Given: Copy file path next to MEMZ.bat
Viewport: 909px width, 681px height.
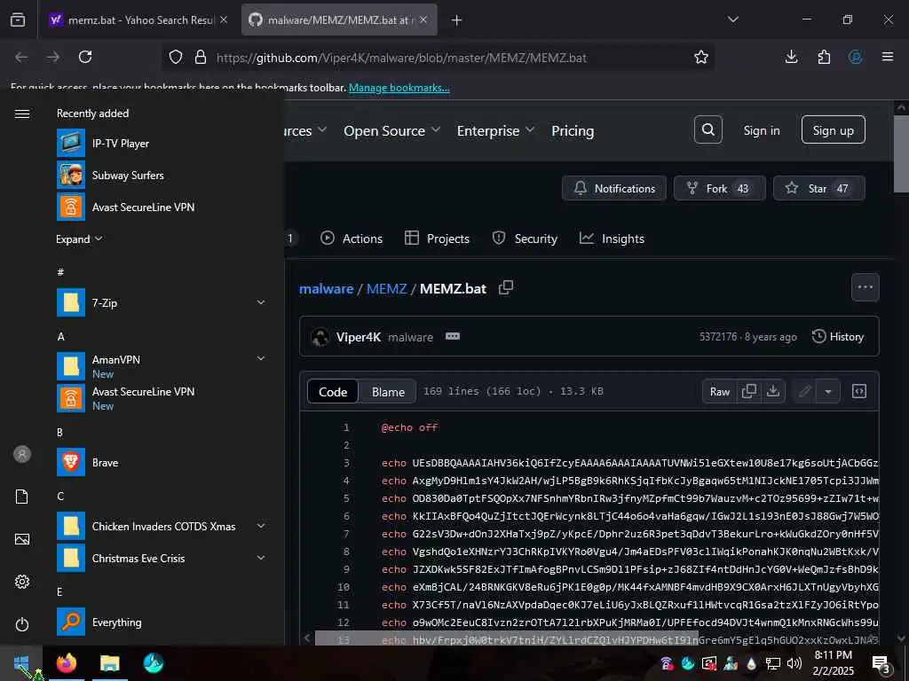Looking at the screenshot, I should [505, 288].
